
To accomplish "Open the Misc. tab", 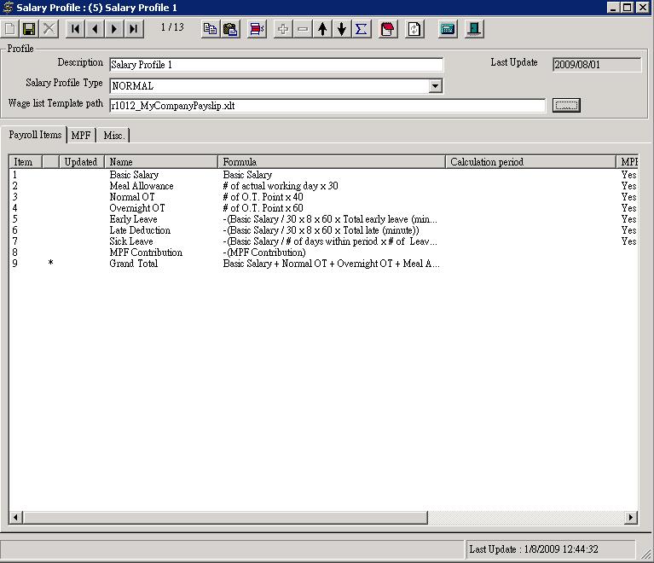I will click(x=114, y=136).
